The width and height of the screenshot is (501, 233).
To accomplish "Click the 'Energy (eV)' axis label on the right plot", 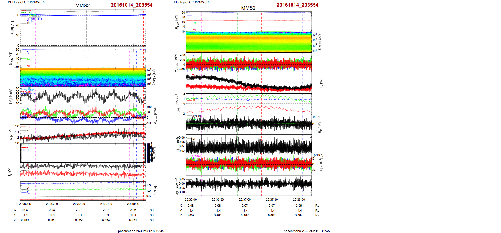I will click(320, 42).
